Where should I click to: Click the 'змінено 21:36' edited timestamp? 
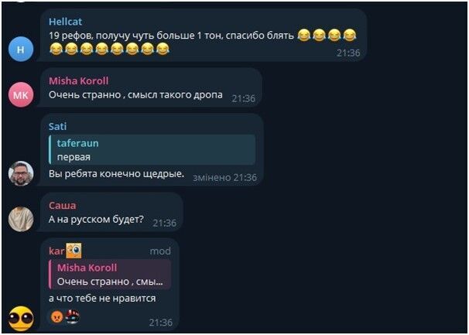click(224, 178)
